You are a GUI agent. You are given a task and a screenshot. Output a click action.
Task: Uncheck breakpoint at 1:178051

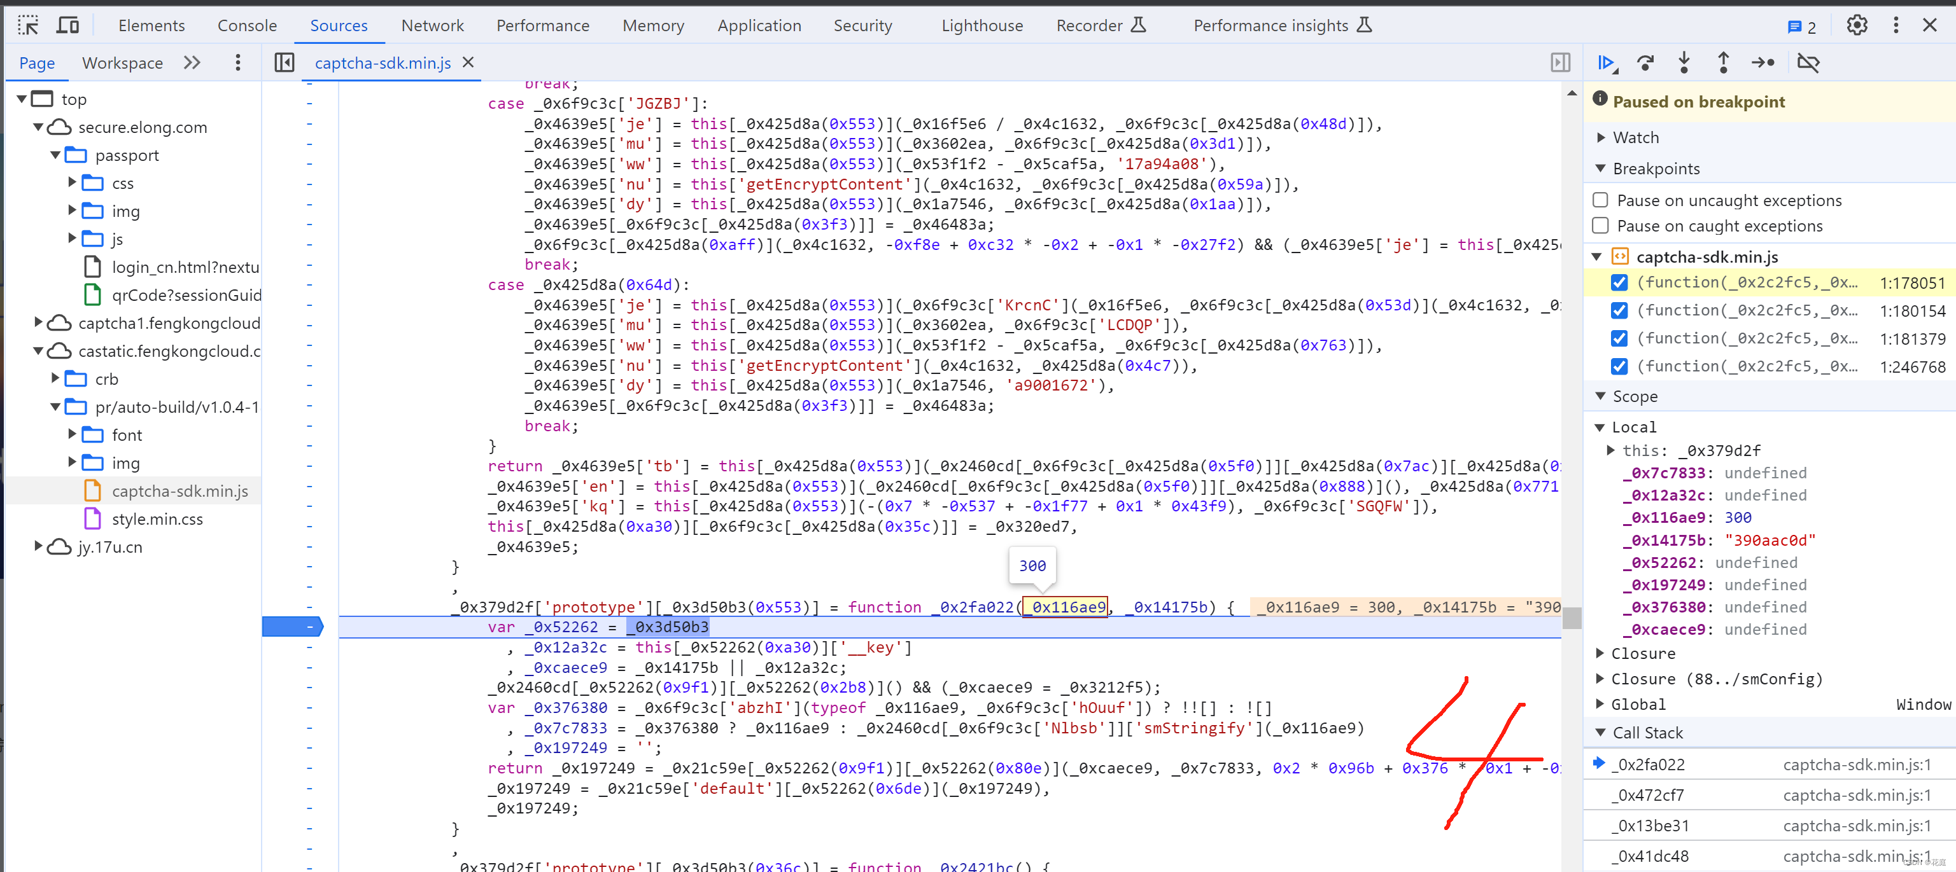[x=1619, y=282]
